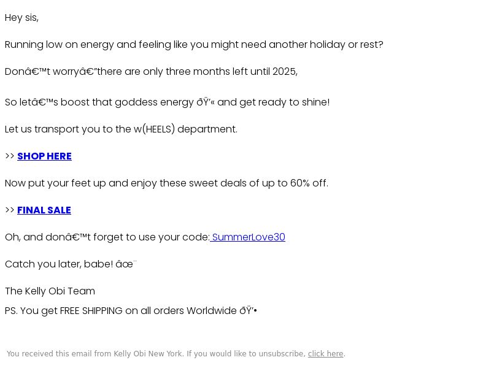Click the arrows before SHOP HERE
Viewport: 491px width, 368px height.
(10, 156)
